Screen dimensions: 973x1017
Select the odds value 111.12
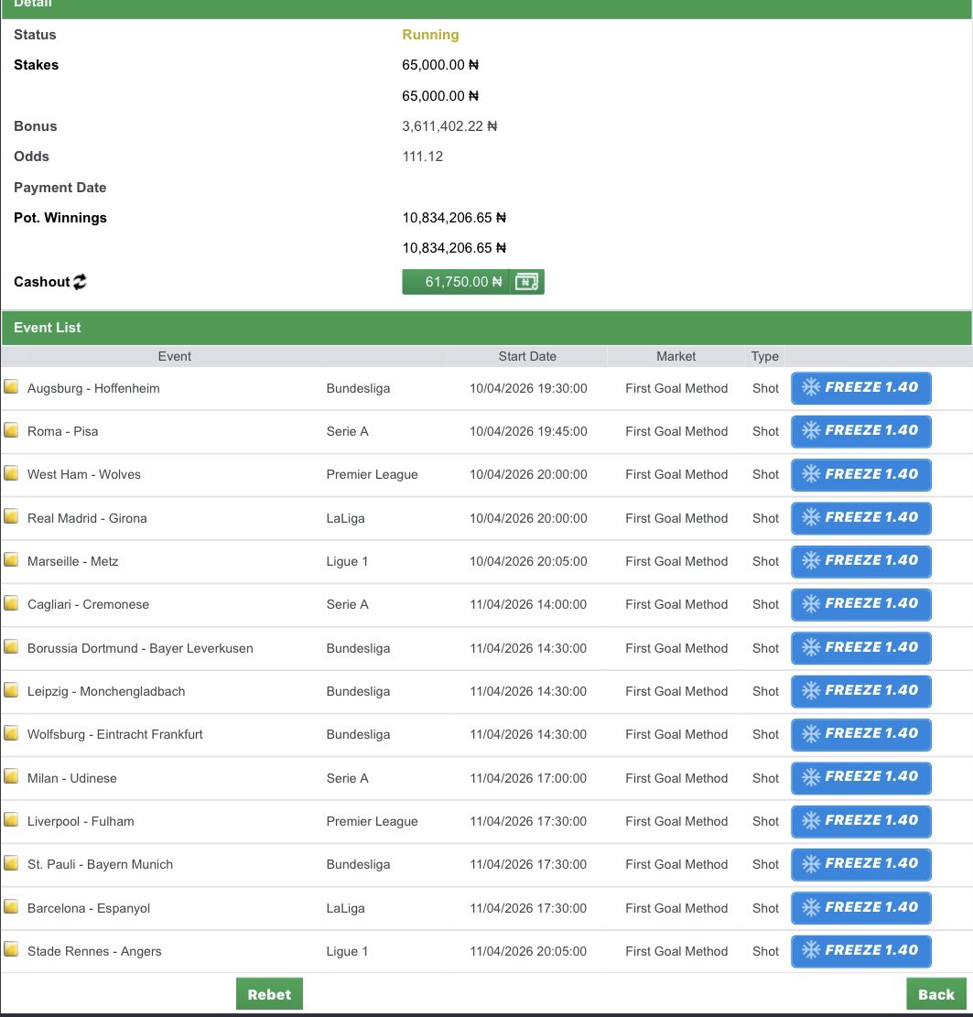pyautogui.click(x=423, y=157)
